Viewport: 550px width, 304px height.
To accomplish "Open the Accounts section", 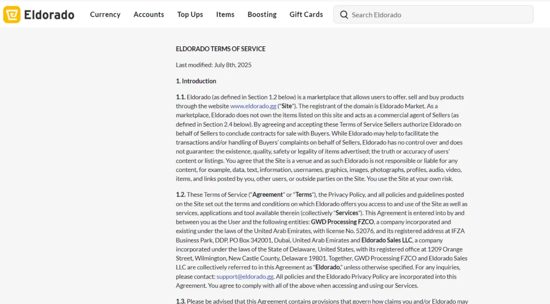I will click(x=149, y=15).
